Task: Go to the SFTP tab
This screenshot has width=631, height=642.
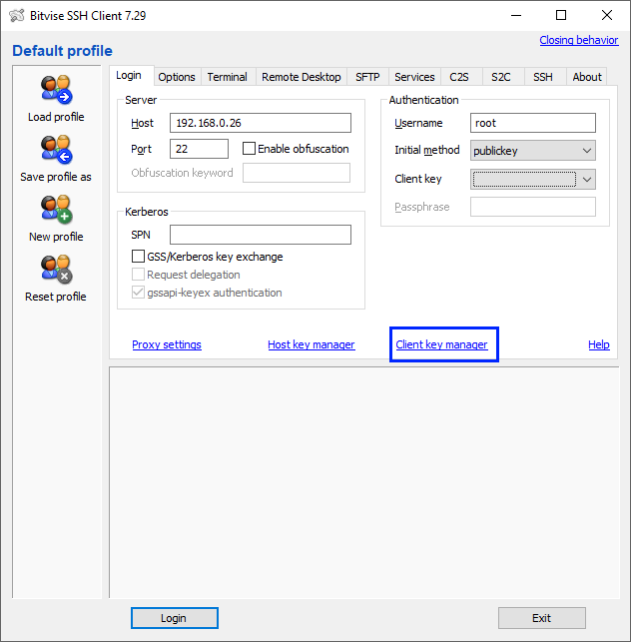Action: click(367, 77)
